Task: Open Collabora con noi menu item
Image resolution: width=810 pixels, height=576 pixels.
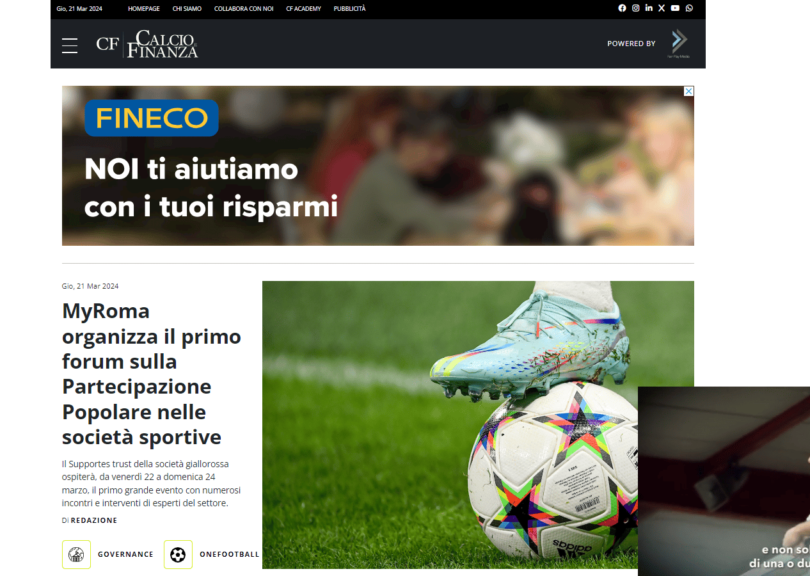Action: click(244, 9)
